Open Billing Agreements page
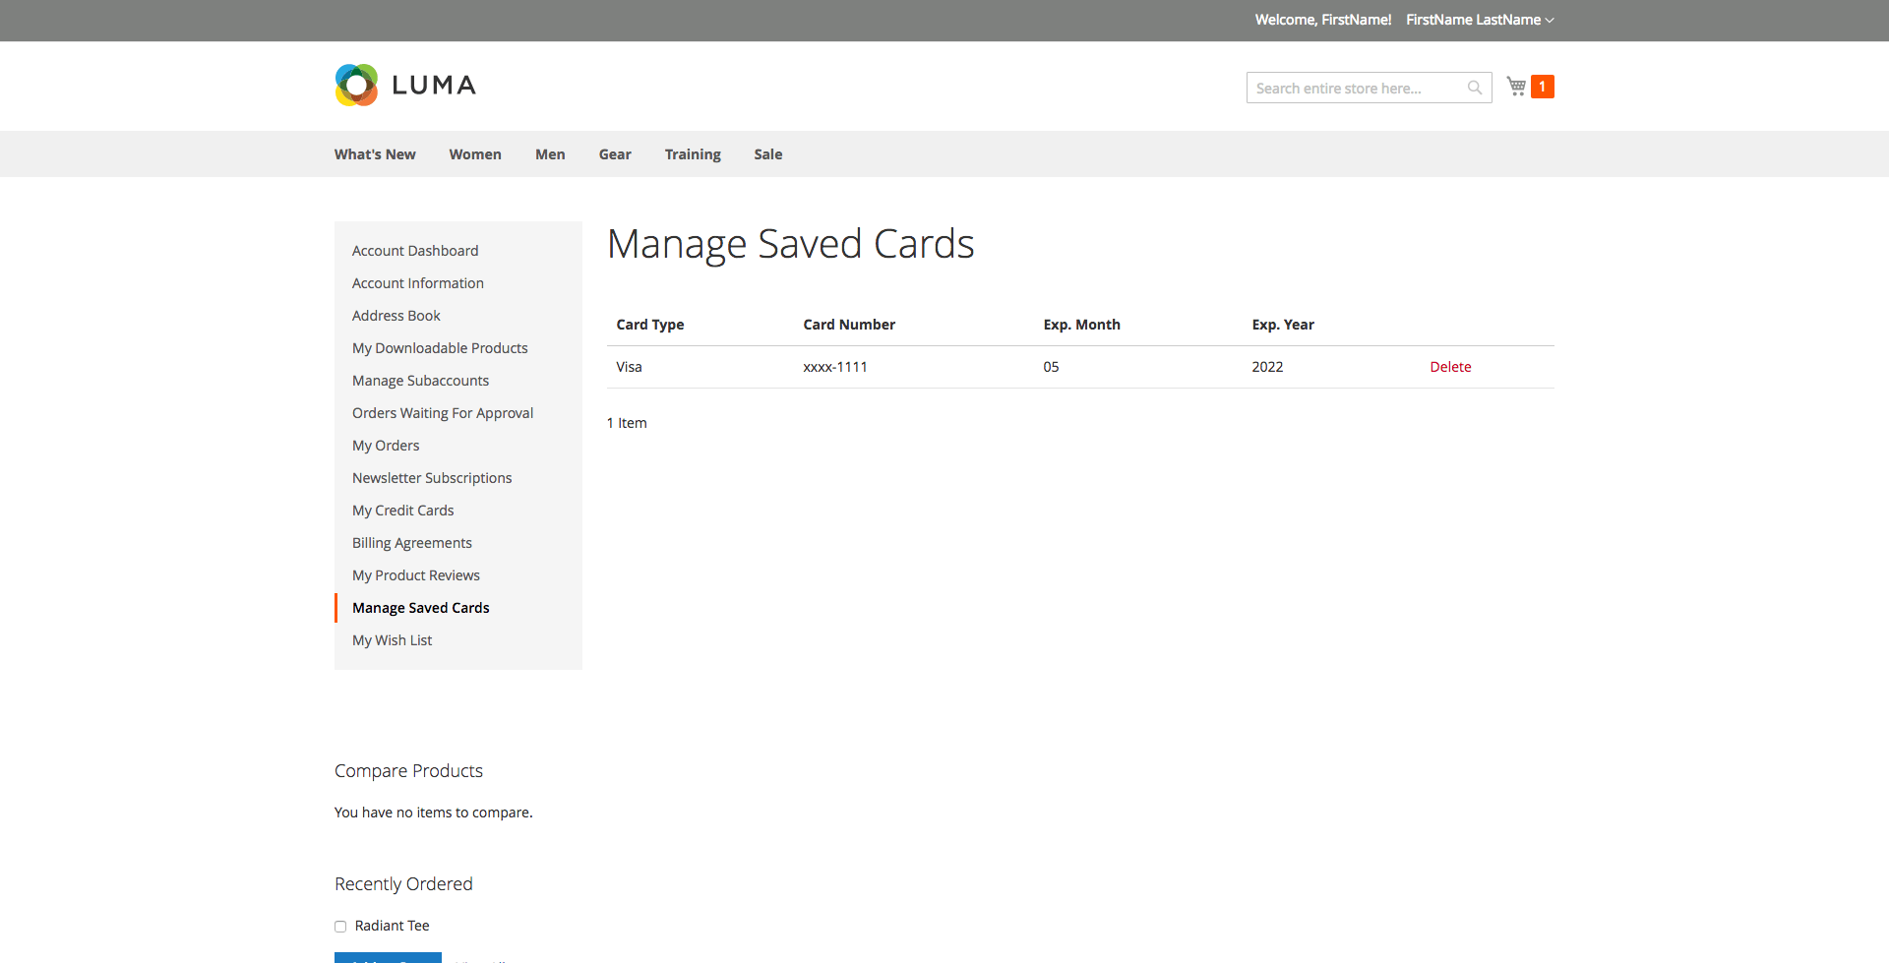 pyautogui.click(x=411, y=543)
